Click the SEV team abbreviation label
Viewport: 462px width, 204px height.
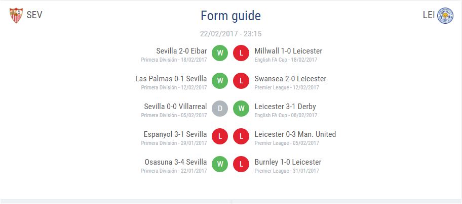34,15
